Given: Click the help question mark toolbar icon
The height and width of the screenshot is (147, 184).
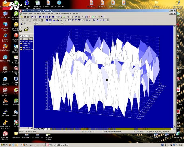Looking at the screenshot, I should click(99, 17).
